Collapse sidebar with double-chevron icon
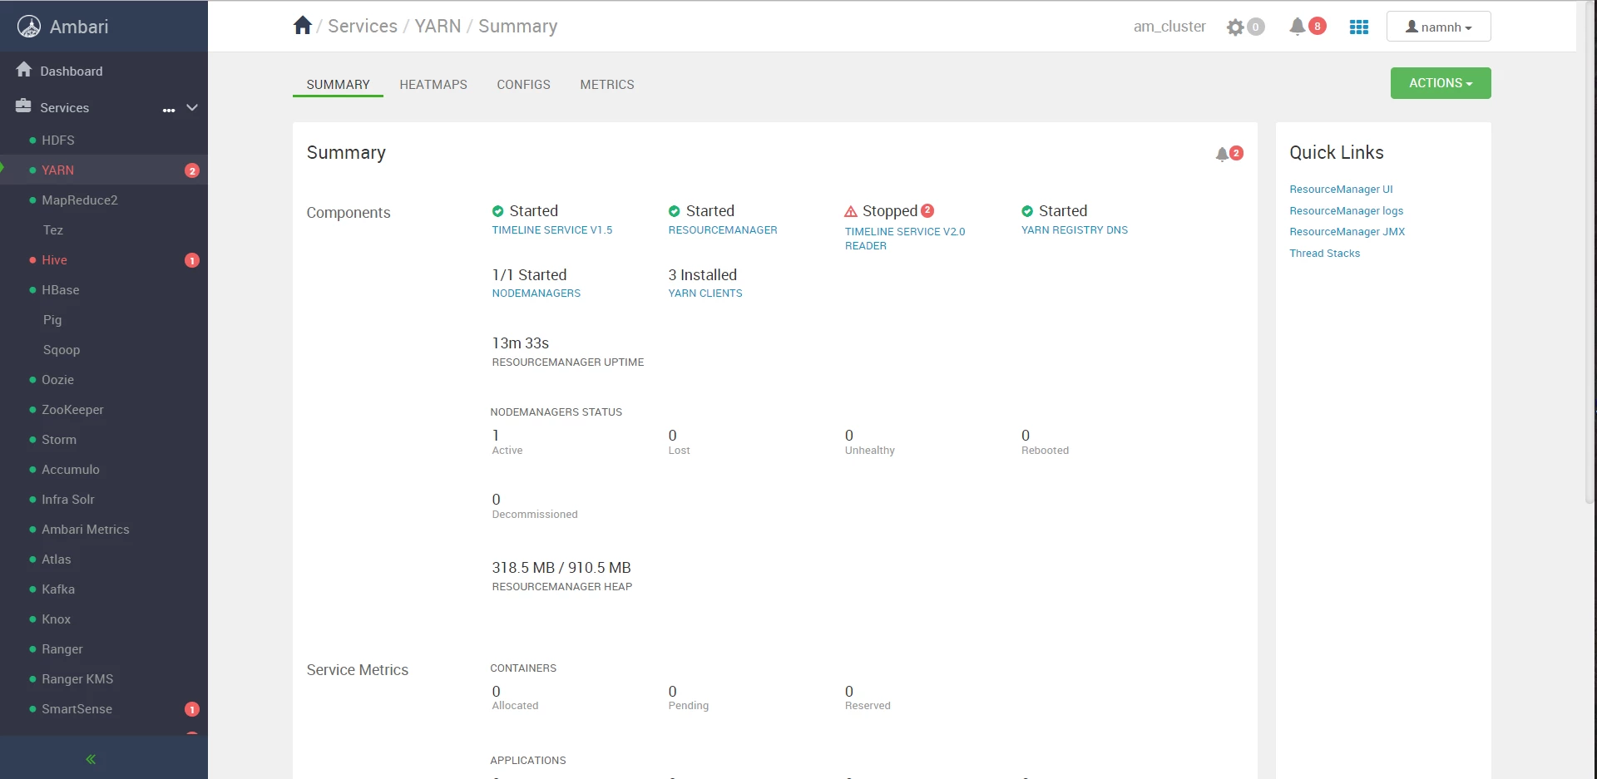The image size is (1597, 779). tap(91, 759)
